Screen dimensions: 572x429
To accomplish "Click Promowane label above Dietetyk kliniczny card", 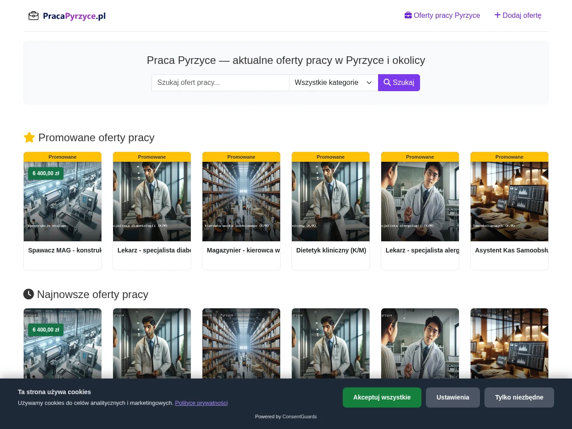I will tap(331, 157).
